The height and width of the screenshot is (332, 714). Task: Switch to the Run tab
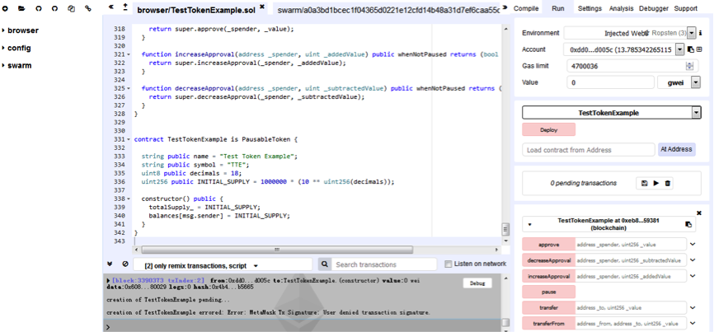[558, 8]
